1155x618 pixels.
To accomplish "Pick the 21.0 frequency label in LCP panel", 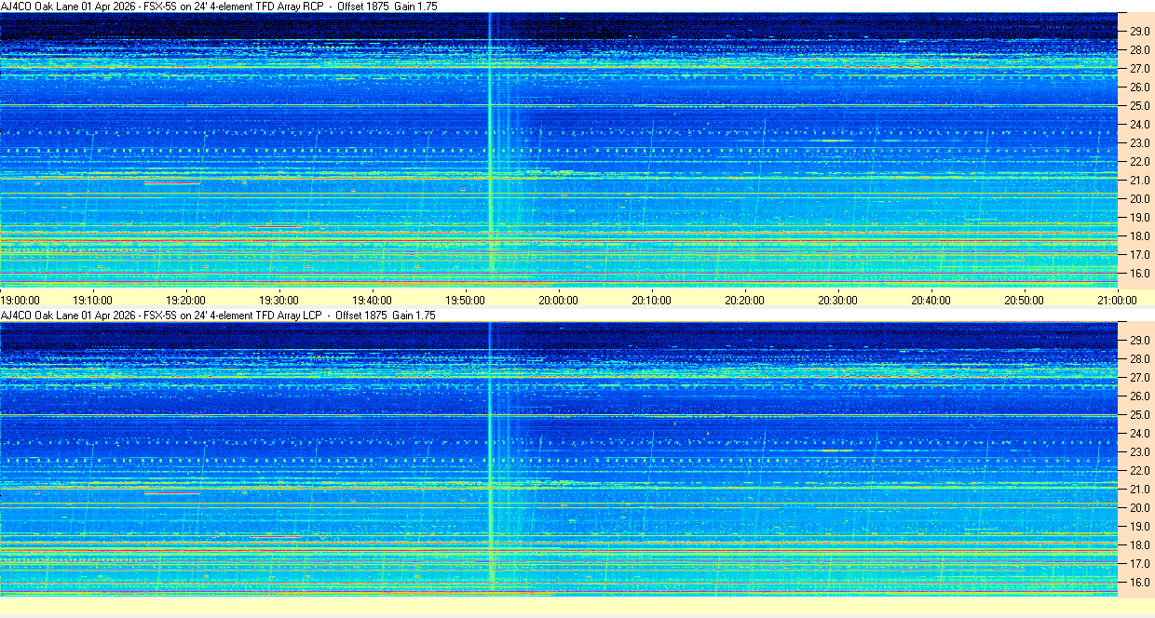I will (1139, 490).
